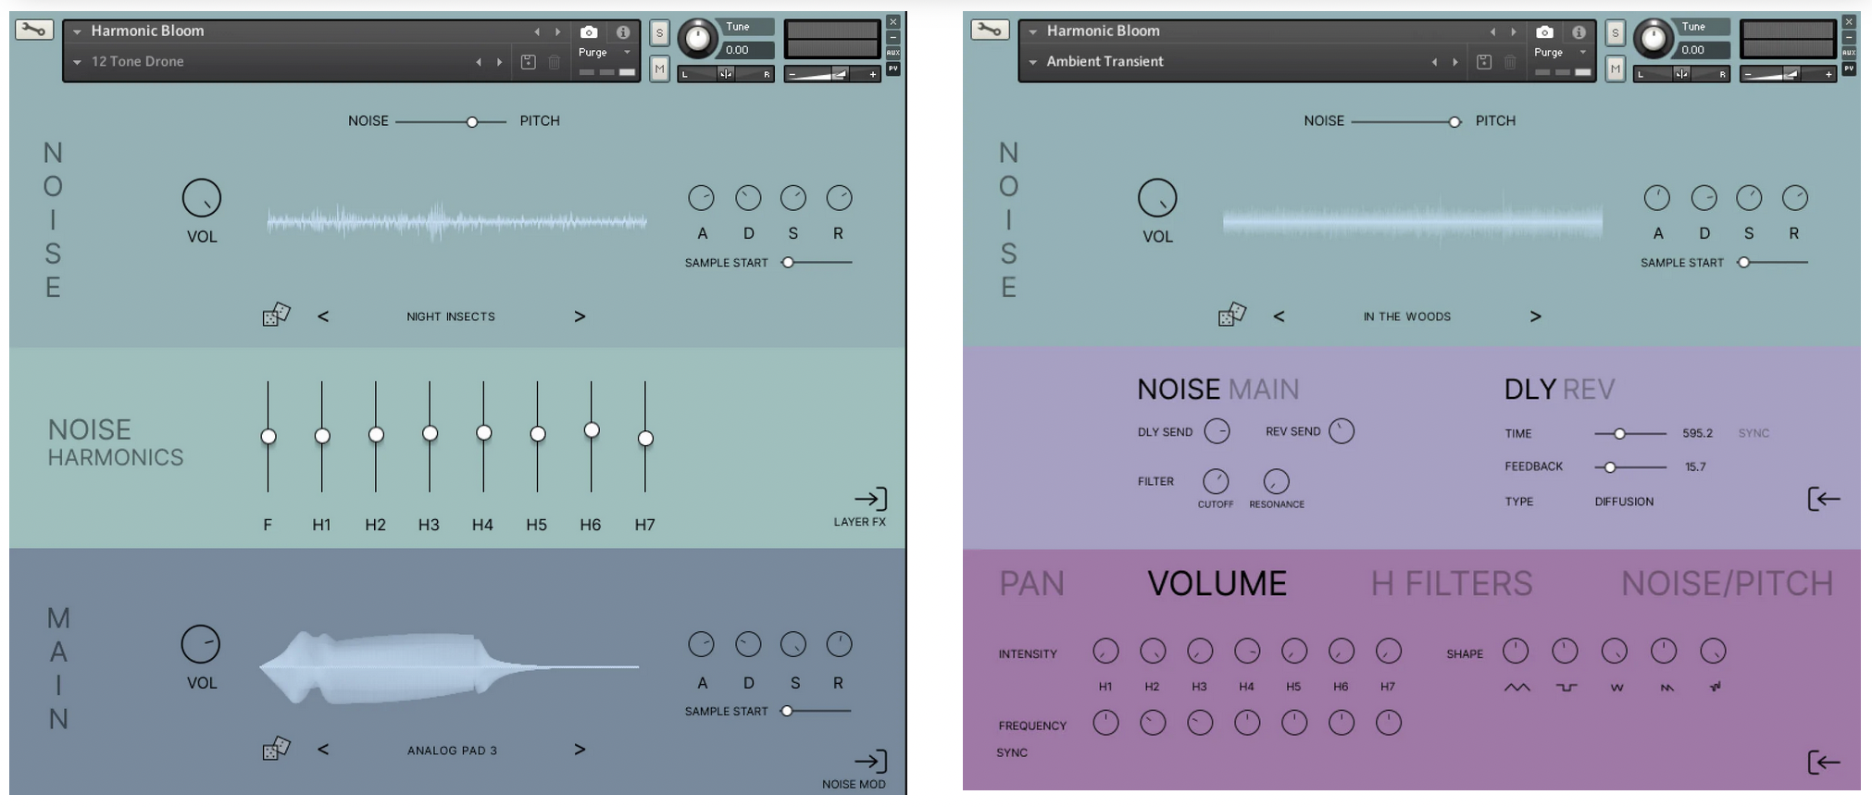The width and height of the screenshot is (1872, 807).
Task: Open preset dropdown Ambient Transient
Action: (1033, 62)
